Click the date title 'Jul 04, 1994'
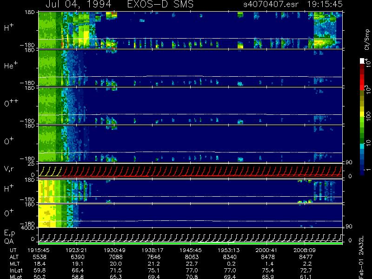This screenshot has height=279, width=372. [x=78, y=4]
